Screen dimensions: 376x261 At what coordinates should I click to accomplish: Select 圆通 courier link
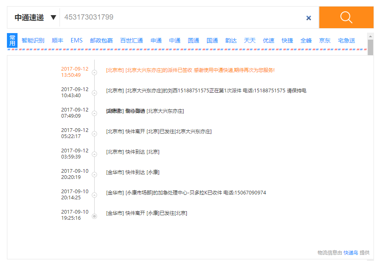point(194,40)
